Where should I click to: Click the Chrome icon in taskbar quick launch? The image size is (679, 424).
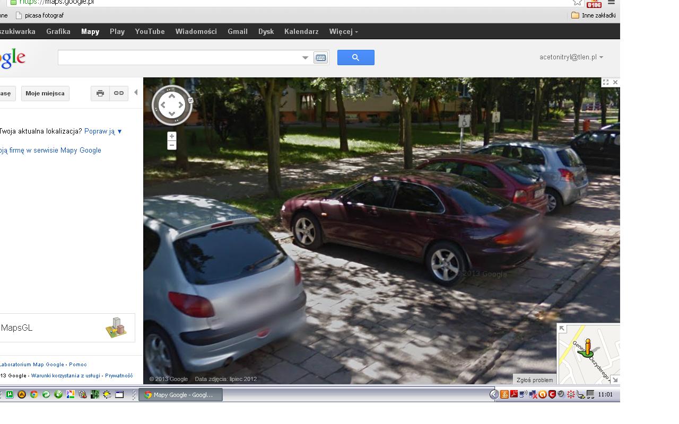(x=34, y=394)
